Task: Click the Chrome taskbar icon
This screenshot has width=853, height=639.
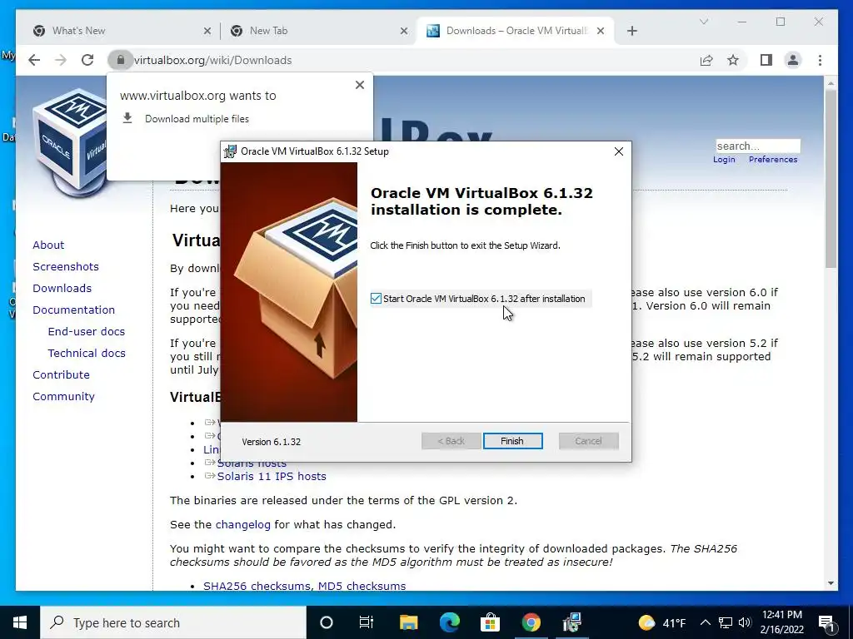Action: point(531,622)
